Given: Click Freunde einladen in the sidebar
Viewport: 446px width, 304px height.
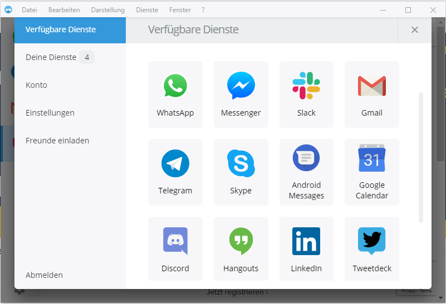Looking at the screenshot, I should [x=57, y=141].
